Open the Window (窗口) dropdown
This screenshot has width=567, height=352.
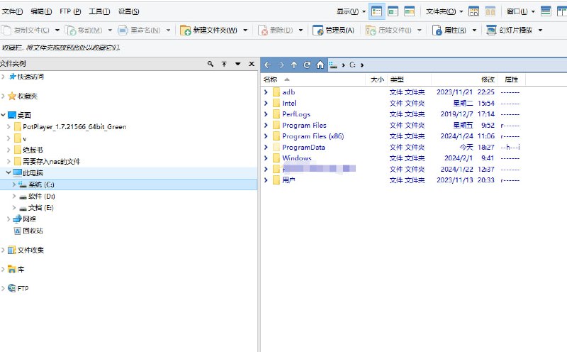[521, 11]
